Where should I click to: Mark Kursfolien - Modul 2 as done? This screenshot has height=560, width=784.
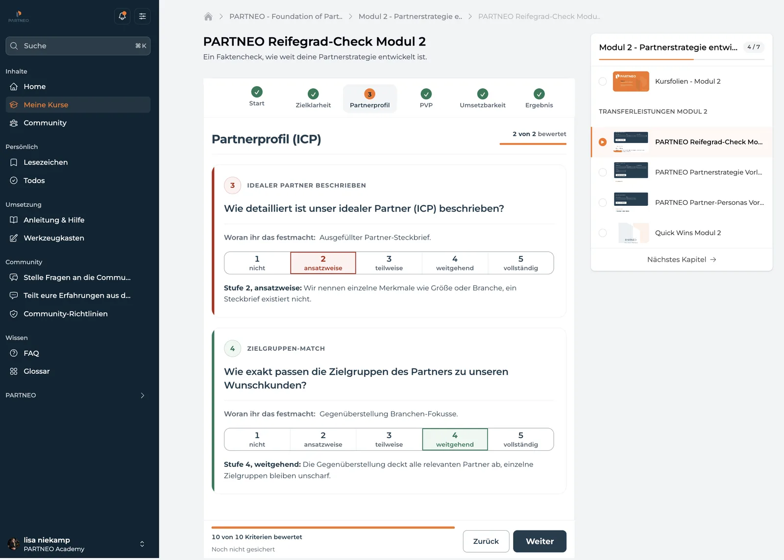[603, 81]
